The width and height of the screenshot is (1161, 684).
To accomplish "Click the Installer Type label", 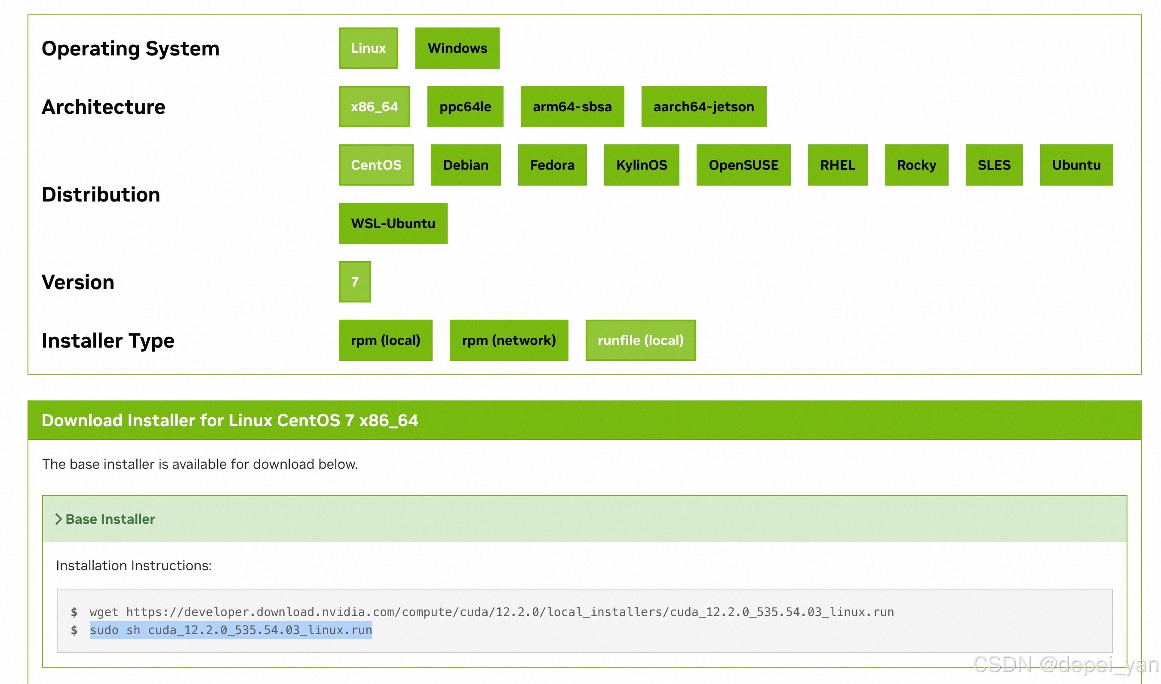I will (108, 341).
